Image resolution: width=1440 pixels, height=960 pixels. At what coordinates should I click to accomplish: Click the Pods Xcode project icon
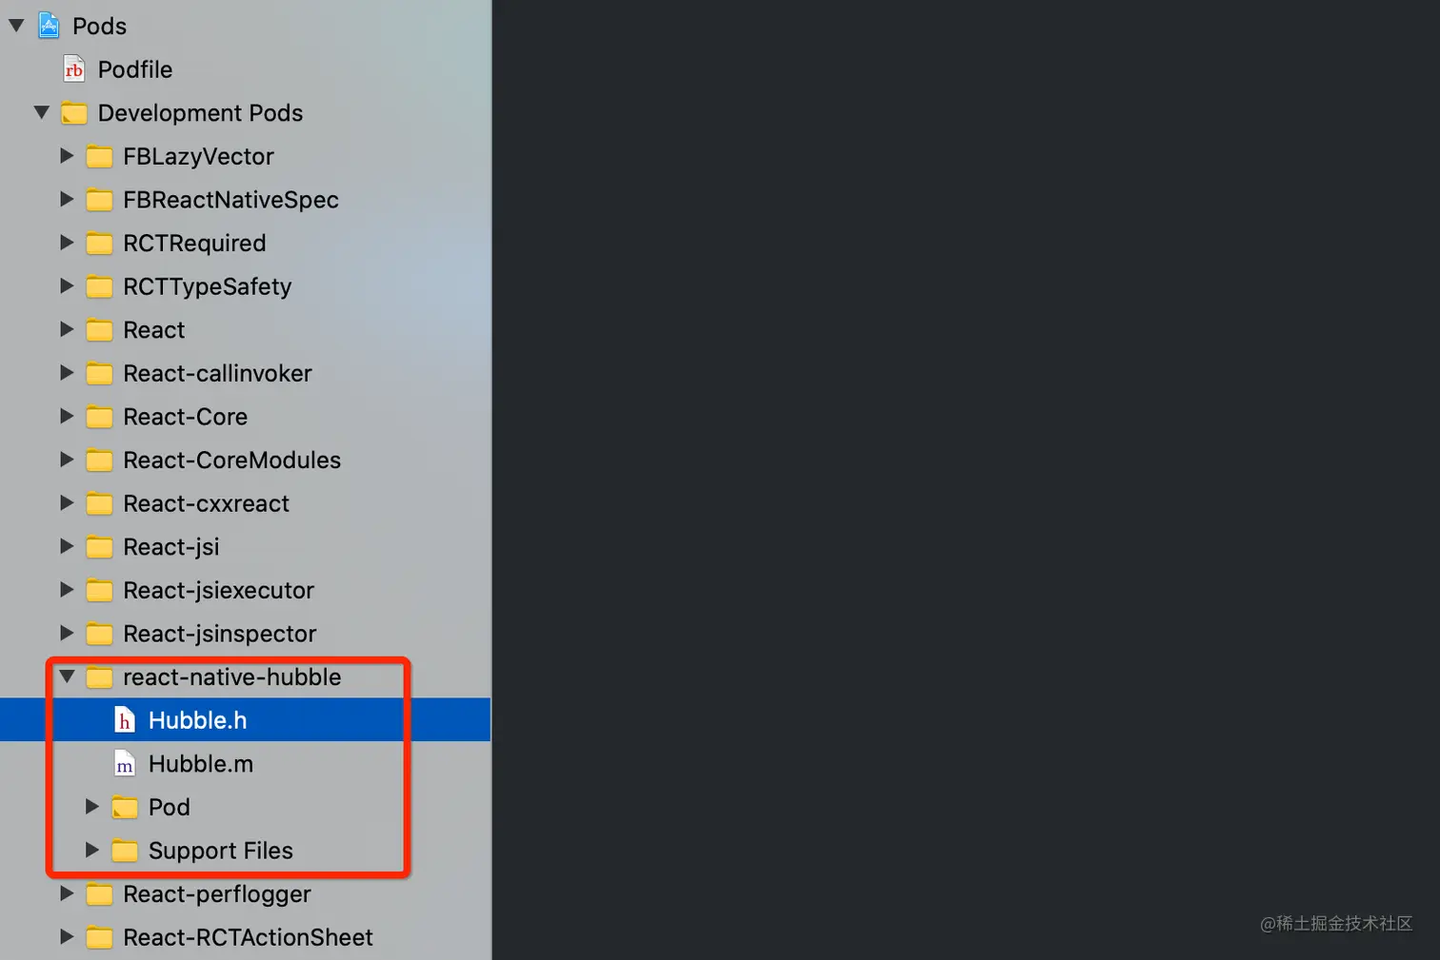49,26
